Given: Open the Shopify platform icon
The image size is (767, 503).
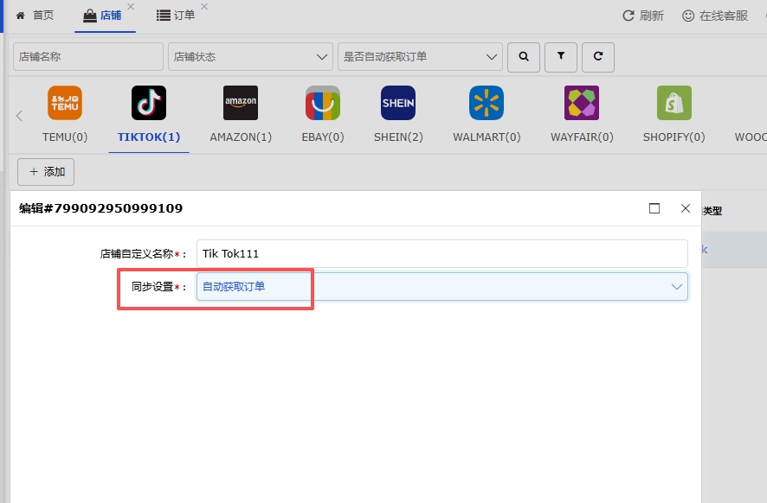Looking at the screenshot, I should [674, 103].
